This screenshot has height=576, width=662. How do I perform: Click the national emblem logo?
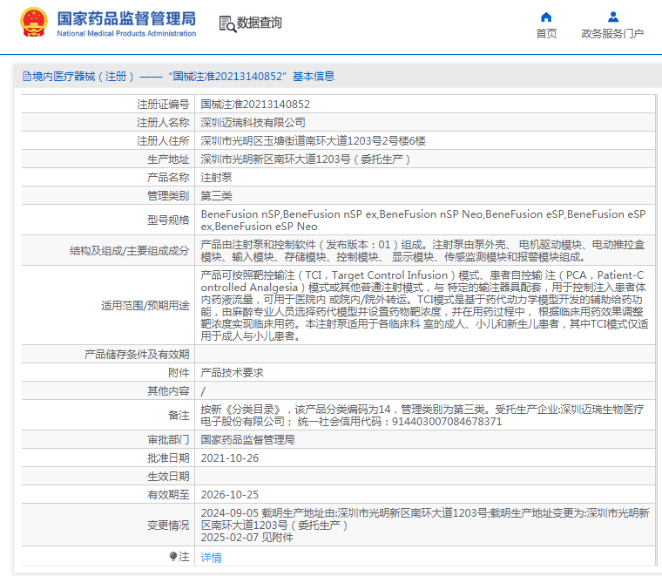(34, 24)
